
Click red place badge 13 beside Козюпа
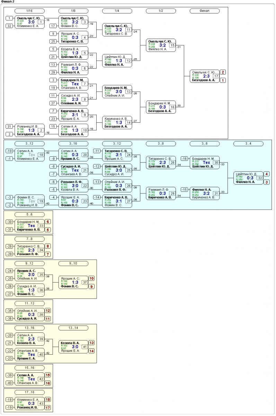point(92,343)
